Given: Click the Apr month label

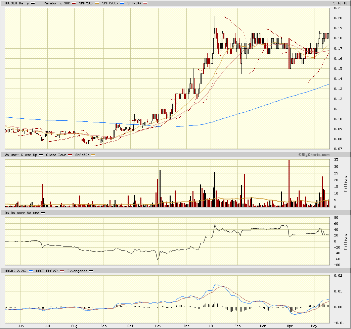Looking at the screenshot, I should click(x=290, y=326).
